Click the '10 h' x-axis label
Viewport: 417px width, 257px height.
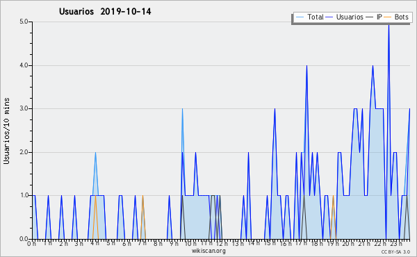tap(190, 243)
